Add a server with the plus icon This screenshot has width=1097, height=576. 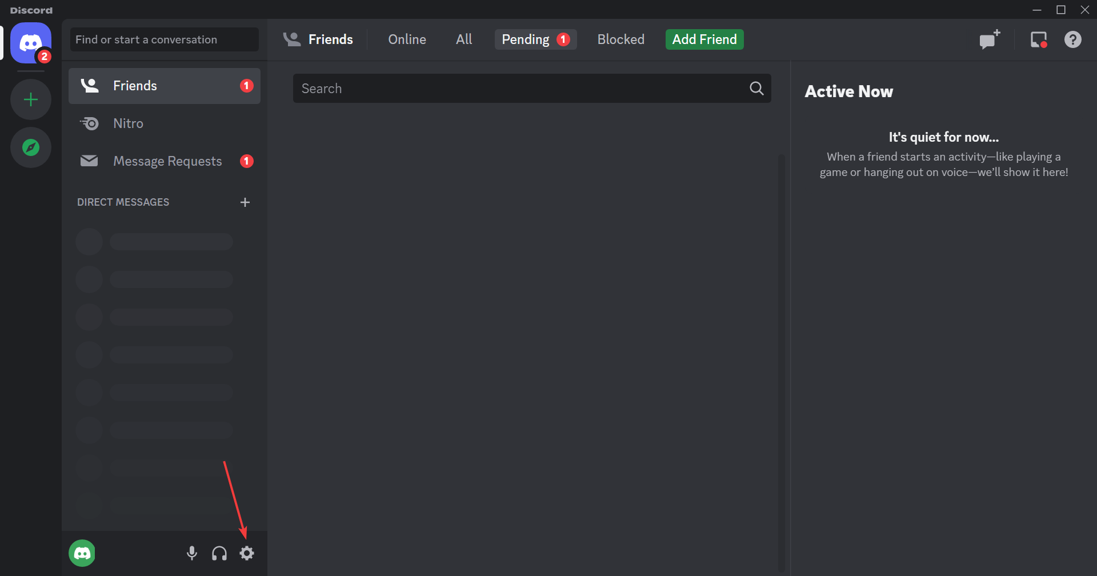31,99
